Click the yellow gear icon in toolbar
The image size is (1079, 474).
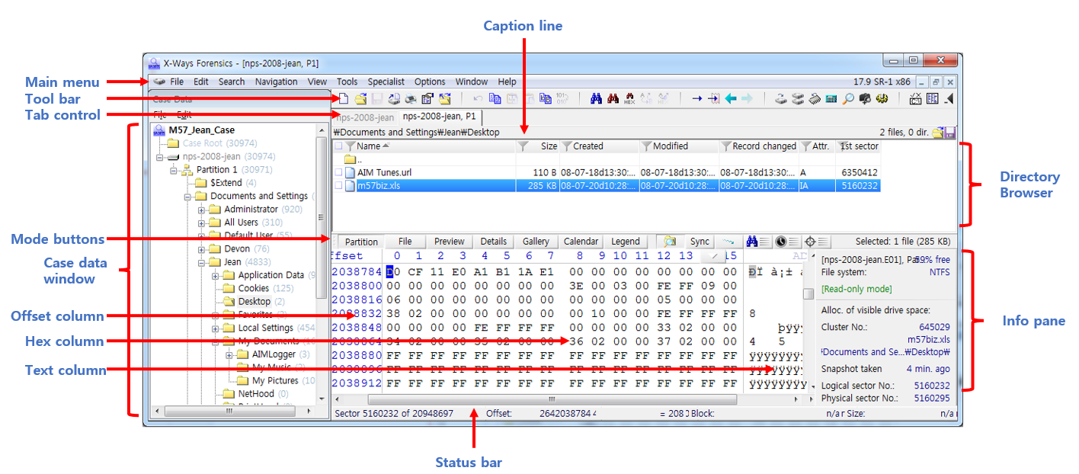[882, 98]
